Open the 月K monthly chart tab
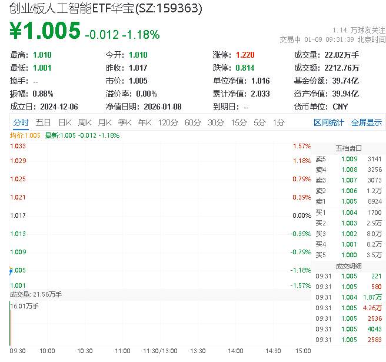The image size is (386, 362). (x=105, y=122)
